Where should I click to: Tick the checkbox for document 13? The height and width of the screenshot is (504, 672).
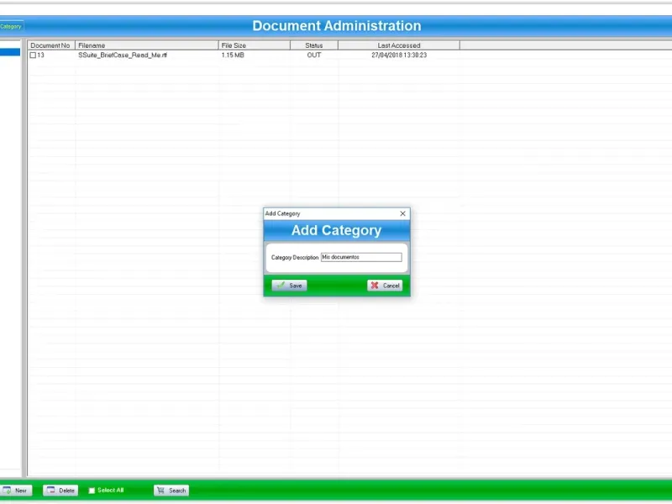coord(33,55)
